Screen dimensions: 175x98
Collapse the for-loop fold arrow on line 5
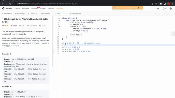click(60, 27)
